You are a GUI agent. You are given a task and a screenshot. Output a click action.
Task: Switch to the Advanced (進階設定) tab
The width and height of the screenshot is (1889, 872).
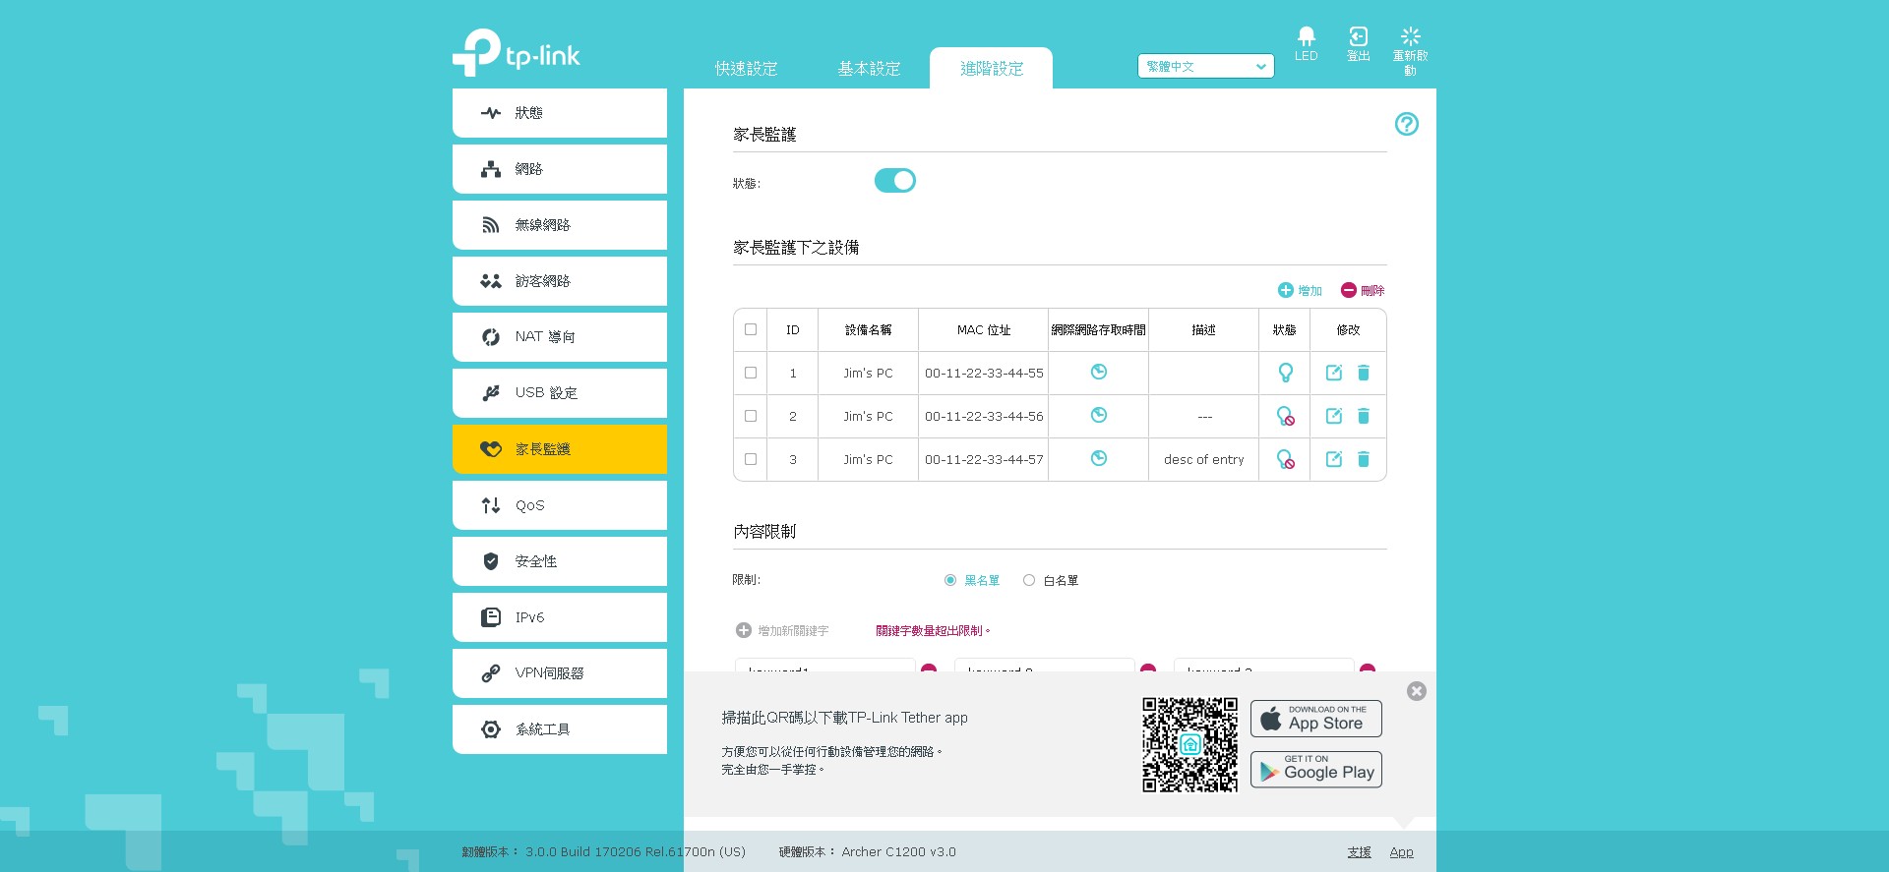(x=992, y=69)
